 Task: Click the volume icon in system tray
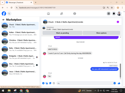click(x=101, y=91)
